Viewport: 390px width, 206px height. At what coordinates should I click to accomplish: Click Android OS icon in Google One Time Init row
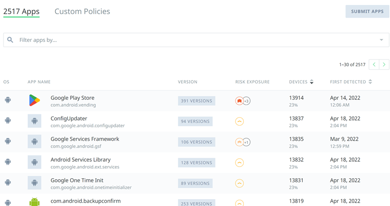pyautogui.click(x=8, y=183)
